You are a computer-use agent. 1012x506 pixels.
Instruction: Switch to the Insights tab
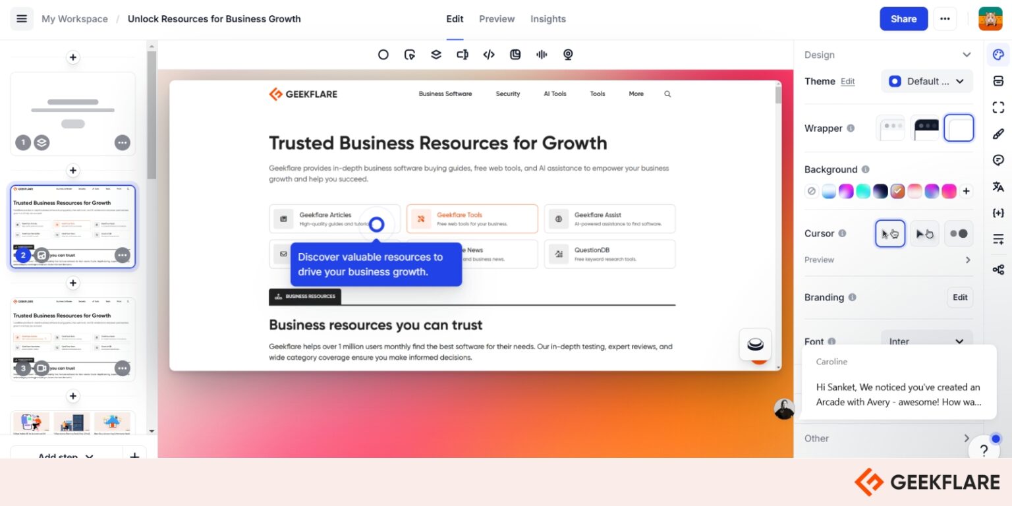click(x=548, y=19)
